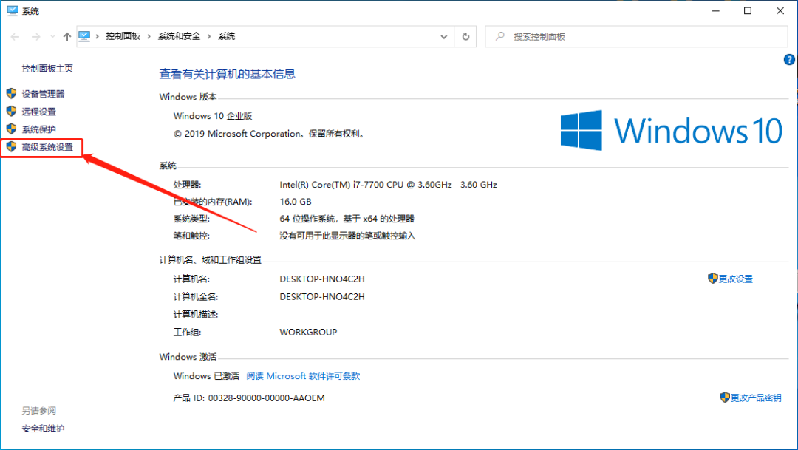Open System protection (系统保护)
The width and height of the screenshot is (798, 450).
coord(38,129)
